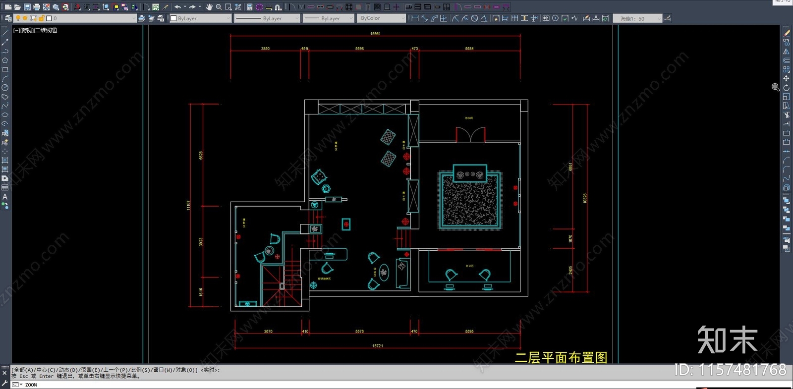Screen dimensions: 793x389
Task: Select the Revision Cloud tool
Action: tap(5, 97)
